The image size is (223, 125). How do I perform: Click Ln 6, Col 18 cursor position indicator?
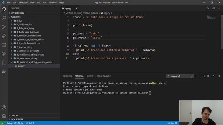[x=172, y=123]
